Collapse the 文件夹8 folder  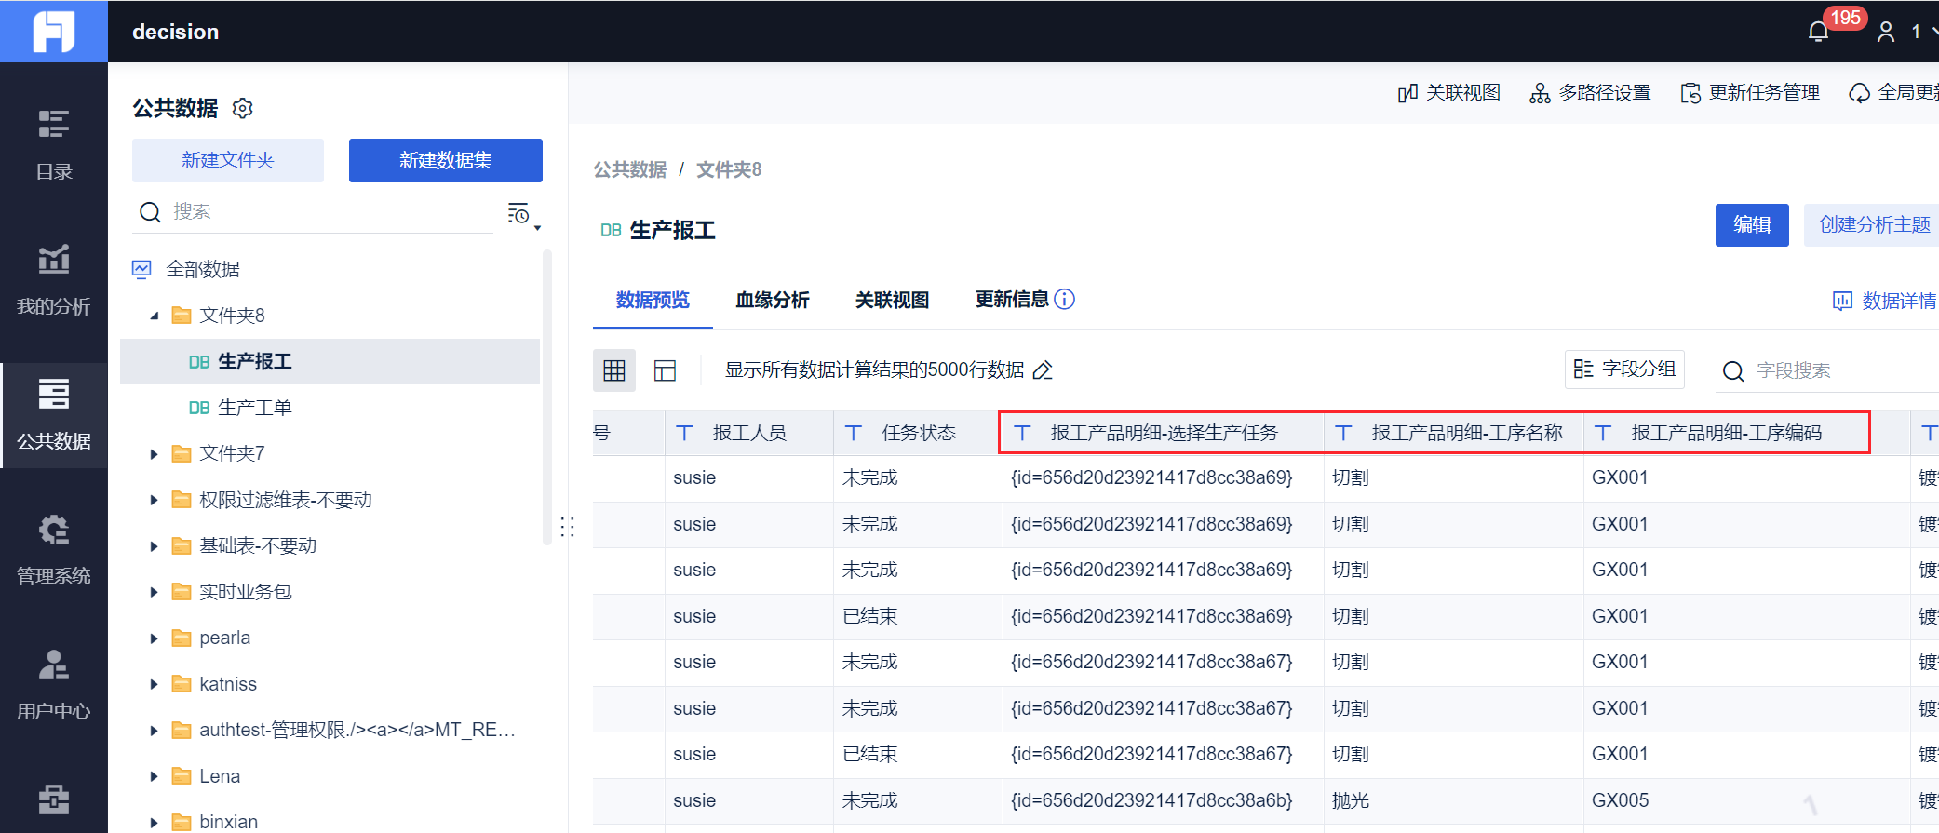point(155,316)
